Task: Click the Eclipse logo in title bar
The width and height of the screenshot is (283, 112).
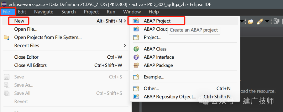Action: [4, 4]
